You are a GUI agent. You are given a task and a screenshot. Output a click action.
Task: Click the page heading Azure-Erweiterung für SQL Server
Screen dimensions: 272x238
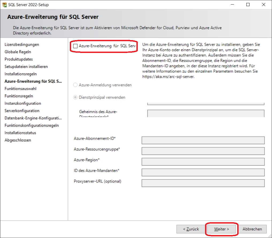(x=53, y=17)
